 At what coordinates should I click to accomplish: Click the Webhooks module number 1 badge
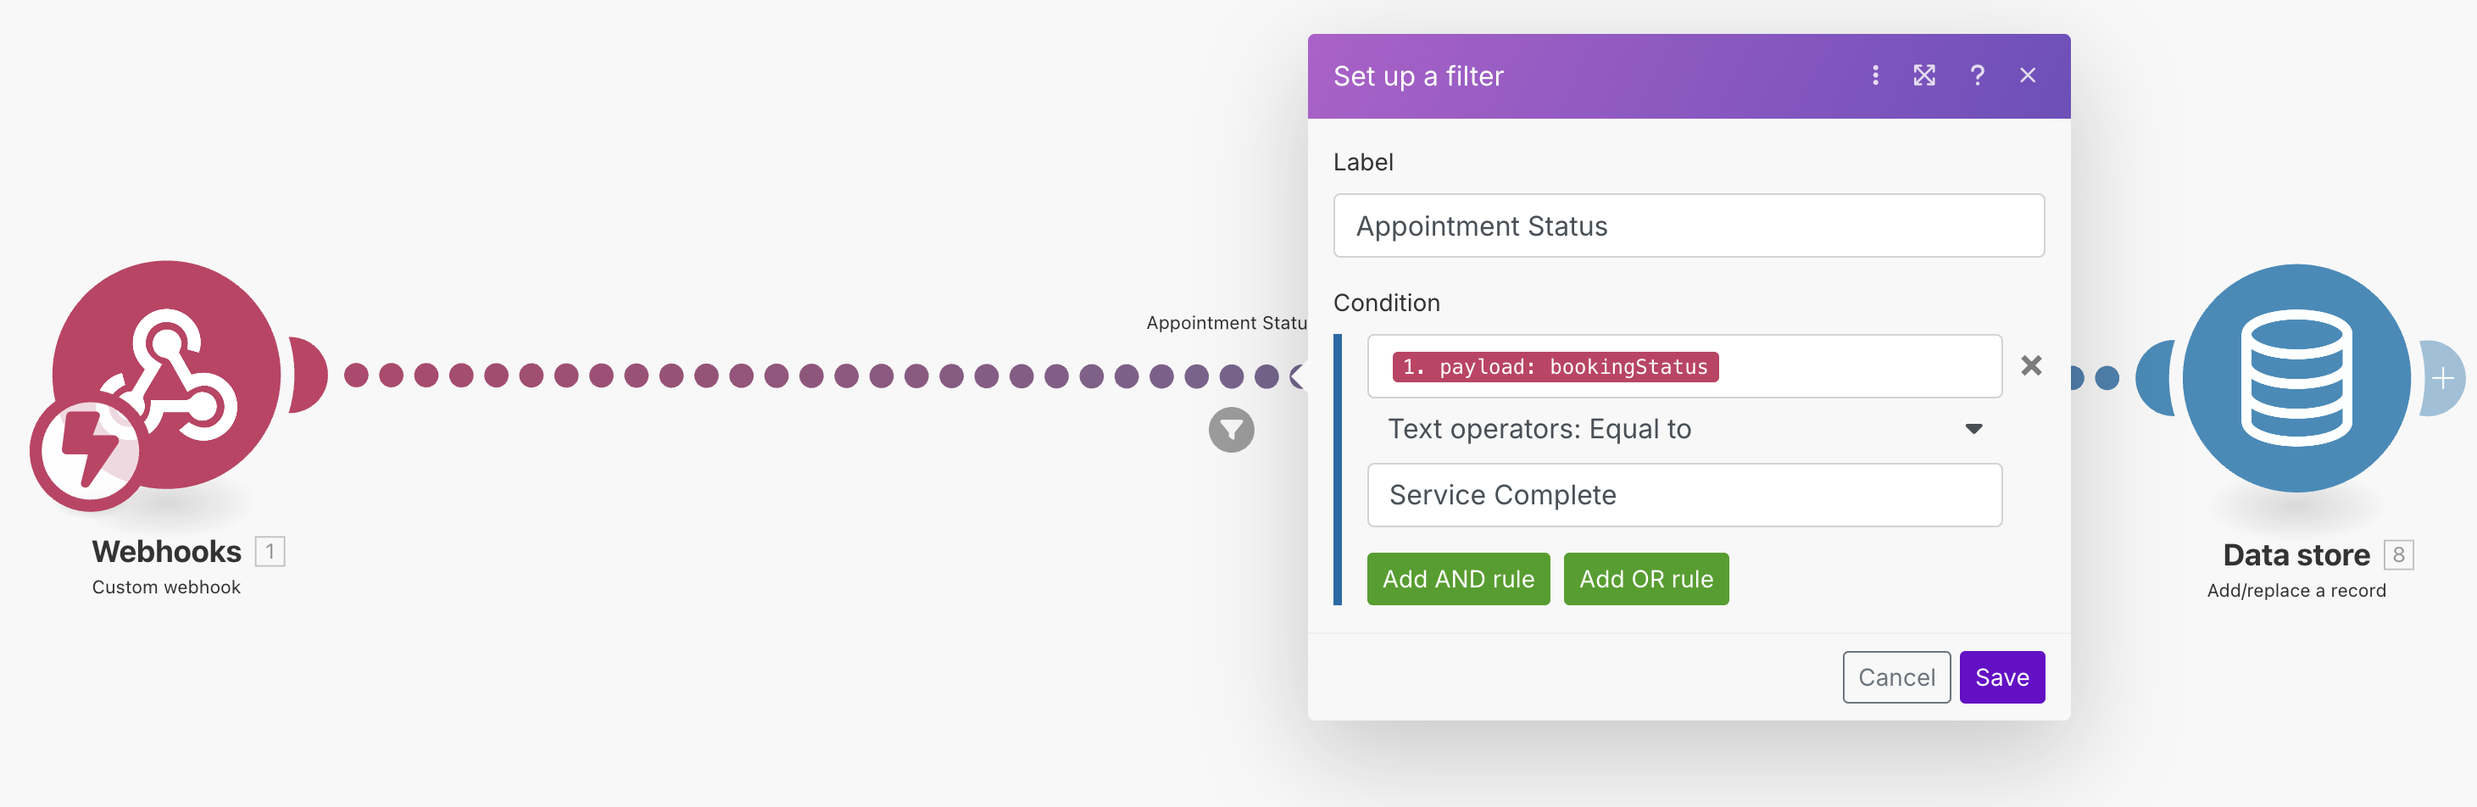click(270, 551)
